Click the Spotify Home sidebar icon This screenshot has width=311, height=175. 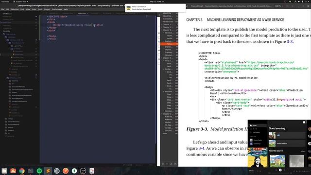click(x=251, y=125)
